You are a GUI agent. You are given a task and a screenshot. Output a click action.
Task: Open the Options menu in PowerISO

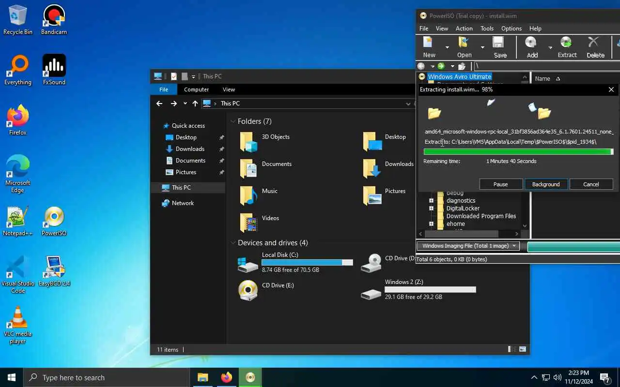511,29
